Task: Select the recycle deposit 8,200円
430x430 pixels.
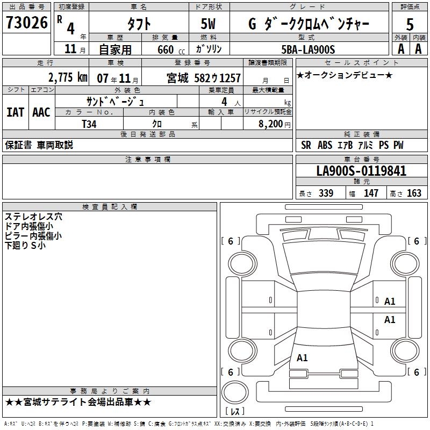Action: (275, 124)
